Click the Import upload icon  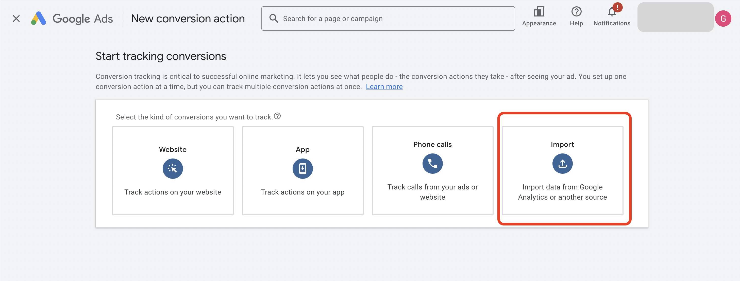tap(562, 164)
